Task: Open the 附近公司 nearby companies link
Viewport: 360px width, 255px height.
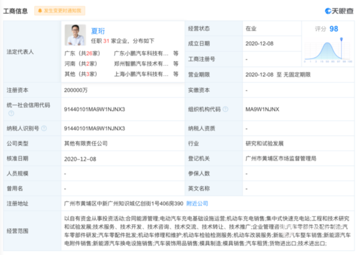Action: tap(197, 203)
